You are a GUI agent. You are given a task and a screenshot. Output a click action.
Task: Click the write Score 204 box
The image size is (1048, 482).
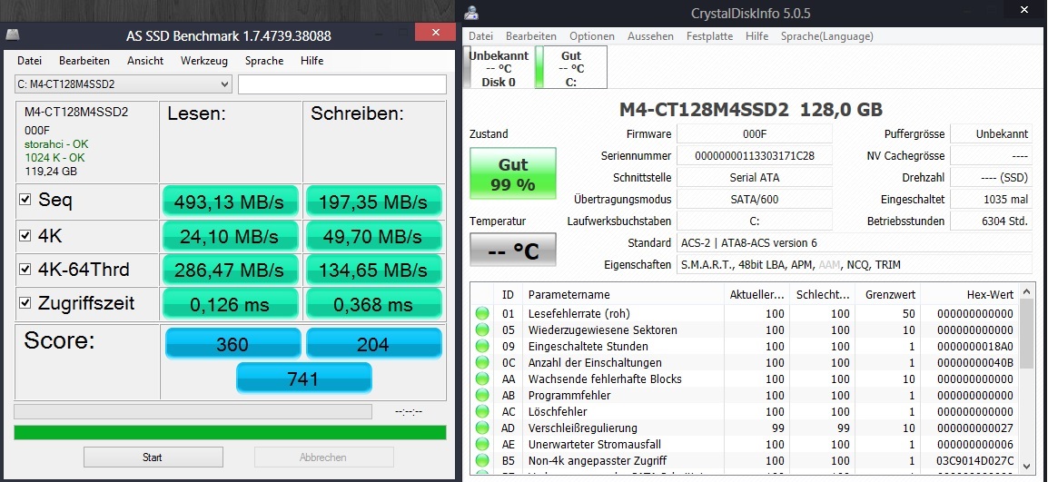(373, 344)
